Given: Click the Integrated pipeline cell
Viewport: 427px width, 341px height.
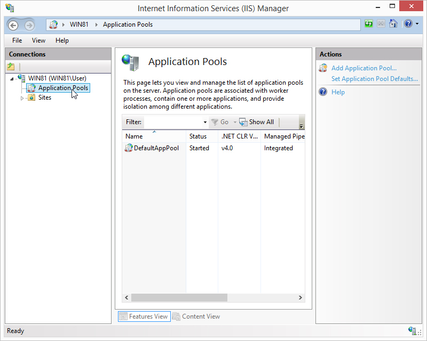Looking at the screenshot, I should coord(278,148).
